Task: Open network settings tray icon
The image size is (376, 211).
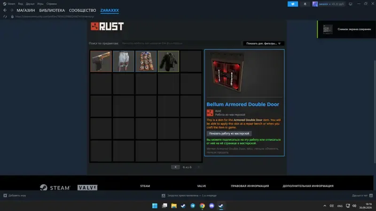Action: (x=348, y=206)
